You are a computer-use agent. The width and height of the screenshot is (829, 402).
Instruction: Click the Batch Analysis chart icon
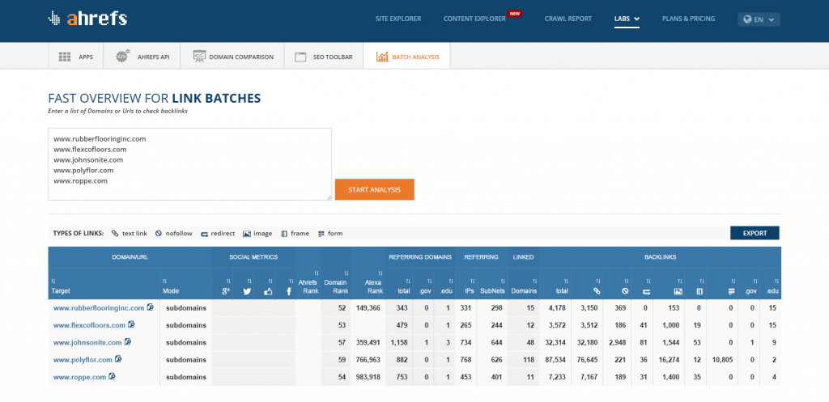coord(382,57)
